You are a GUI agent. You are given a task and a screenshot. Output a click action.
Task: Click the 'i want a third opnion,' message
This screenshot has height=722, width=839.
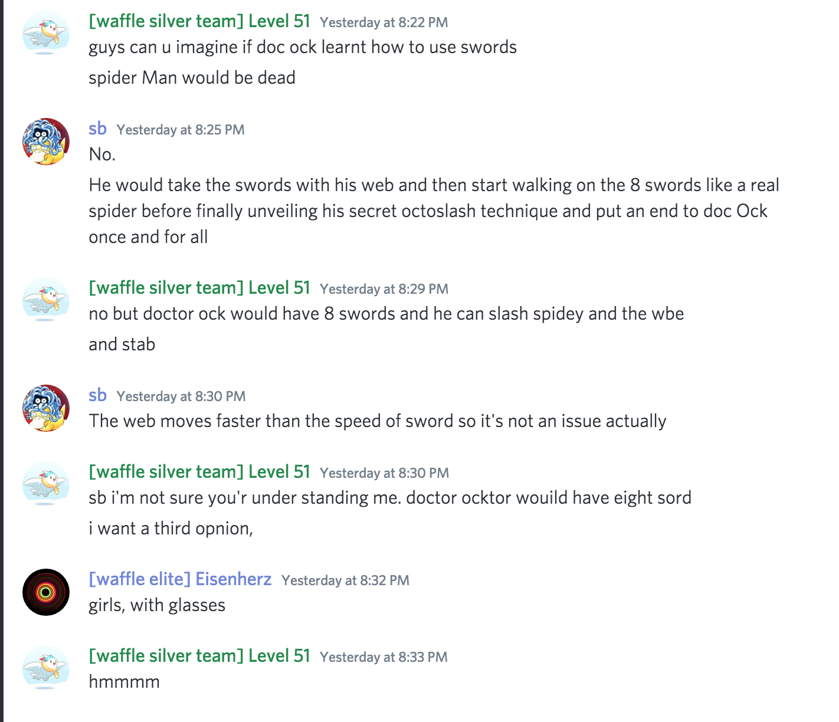pyautogui.click(x=171, y=529)
